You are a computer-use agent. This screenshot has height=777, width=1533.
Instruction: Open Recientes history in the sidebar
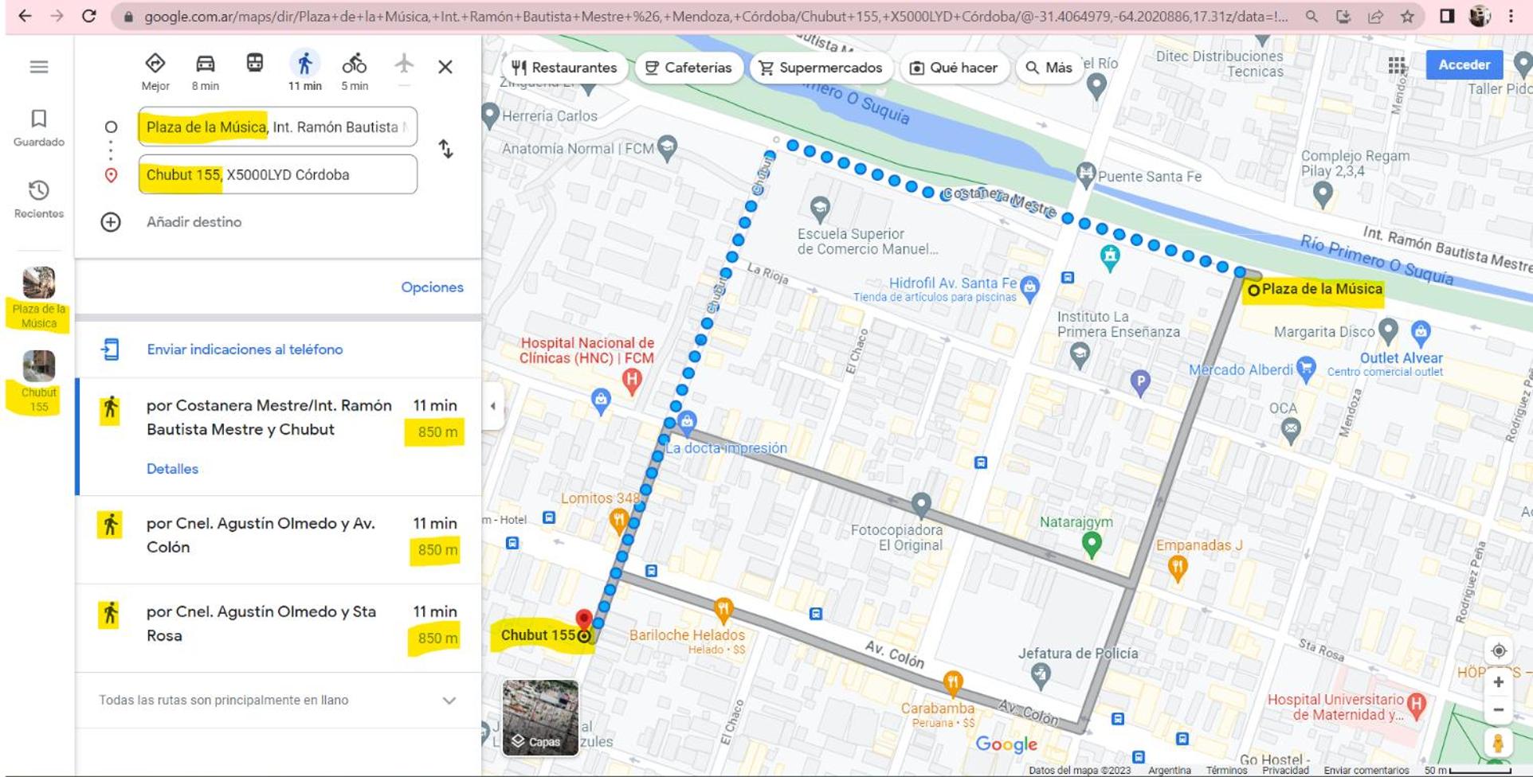(x=39, y=199)
